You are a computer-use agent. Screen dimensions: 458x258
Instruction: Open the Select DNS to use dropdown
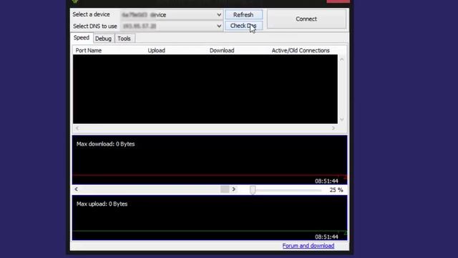172,26
